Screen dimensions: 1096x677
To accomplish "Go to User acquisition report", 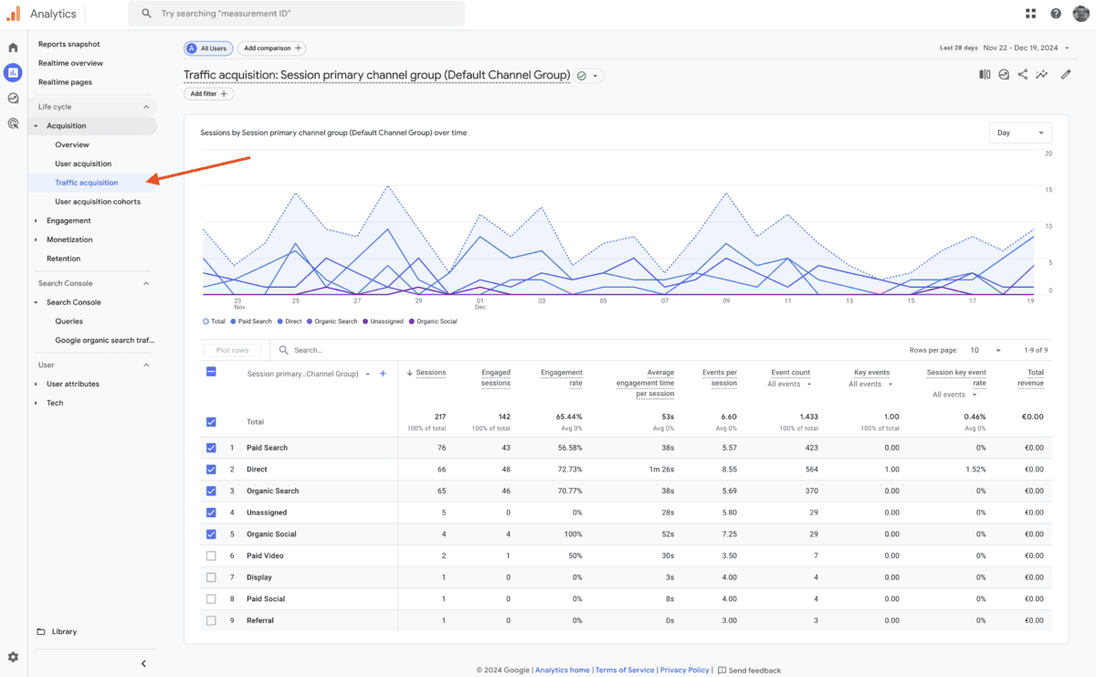I will [x=83, y=164].
